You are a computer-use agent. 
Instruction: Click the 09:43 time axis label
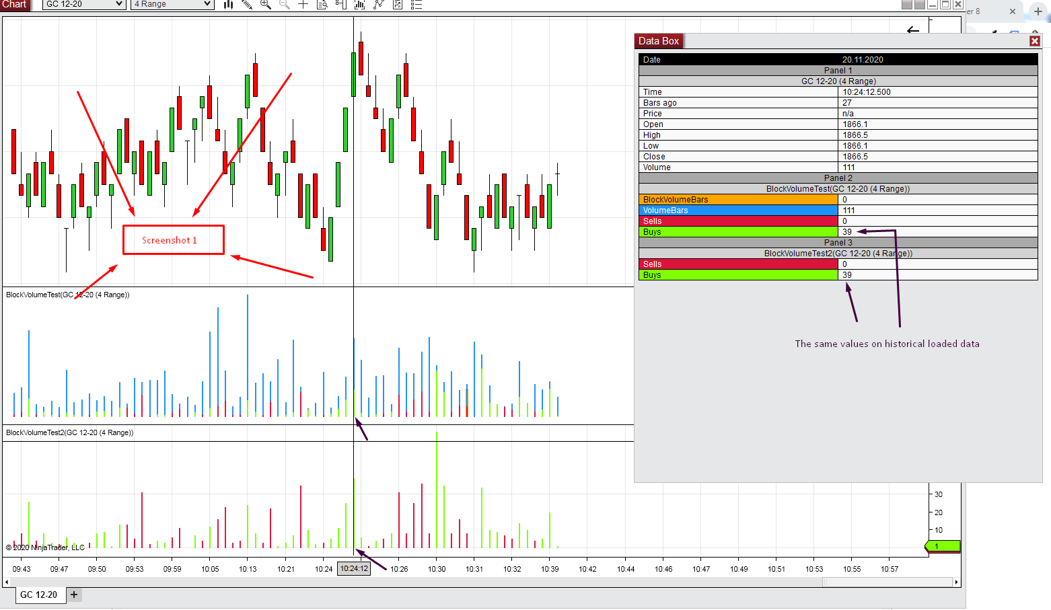[22, 569]
